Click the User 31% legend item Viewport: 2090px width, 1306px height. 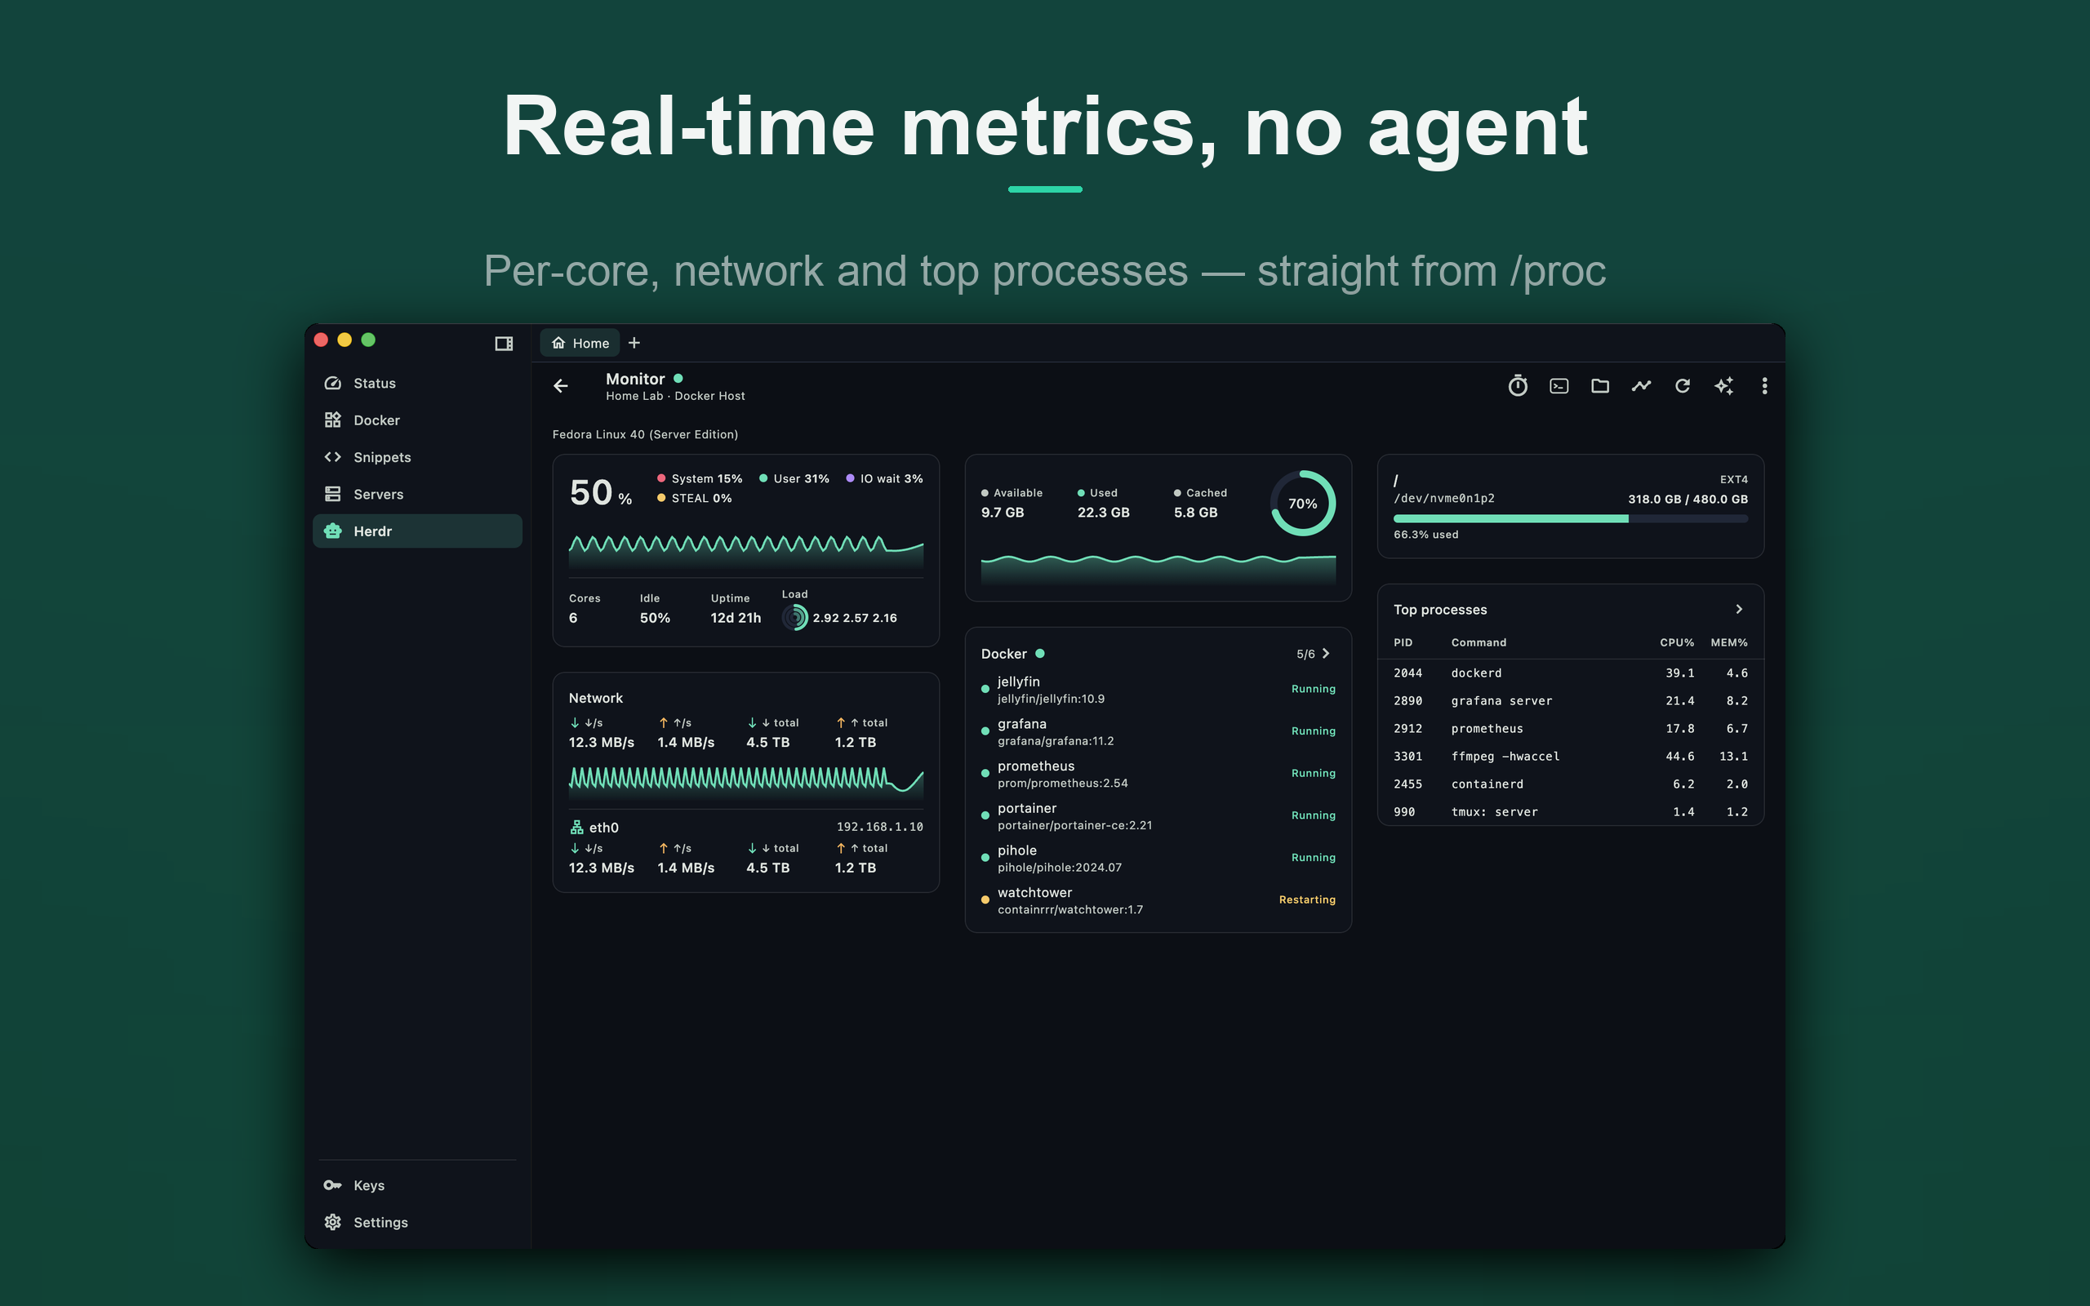(x=794, y=478)
